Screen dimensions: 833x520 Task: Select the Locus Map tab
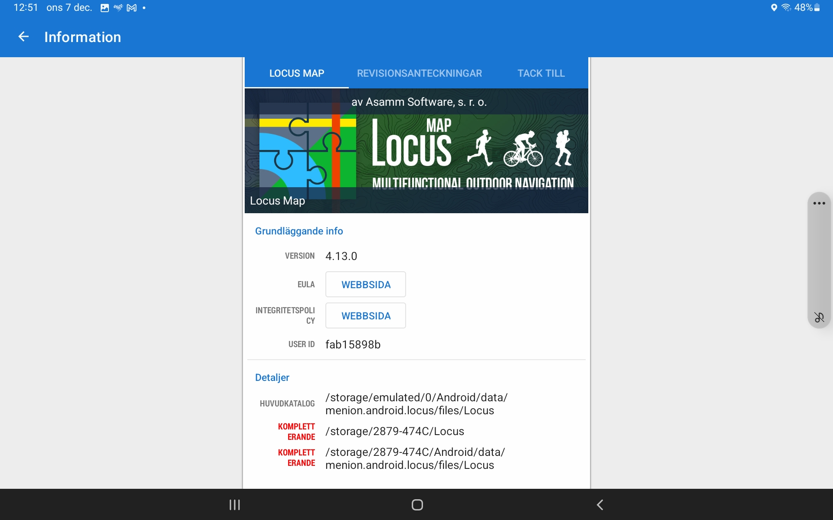tap(297, 73)
